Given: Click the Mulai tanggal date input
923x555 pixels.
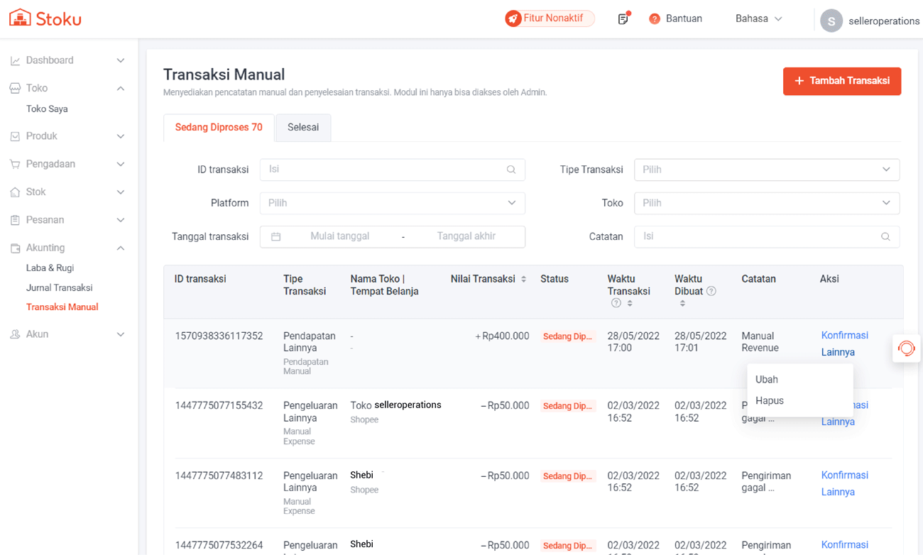Looking at the screenshot, I should (x=339, y=236).
